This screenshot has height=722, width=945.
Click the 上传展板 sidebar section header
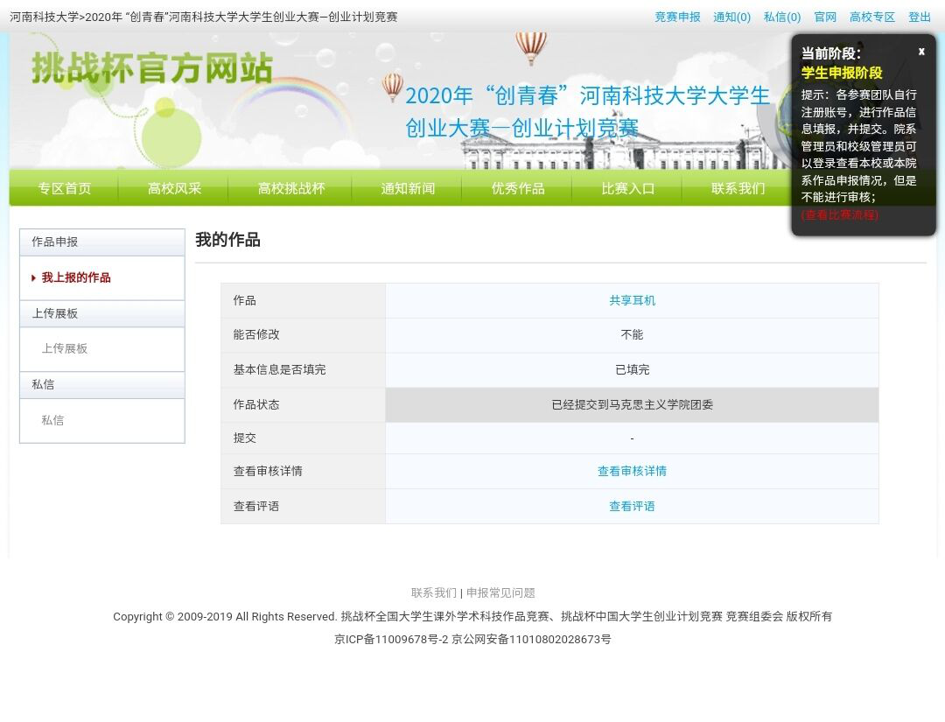click(101, 313)
